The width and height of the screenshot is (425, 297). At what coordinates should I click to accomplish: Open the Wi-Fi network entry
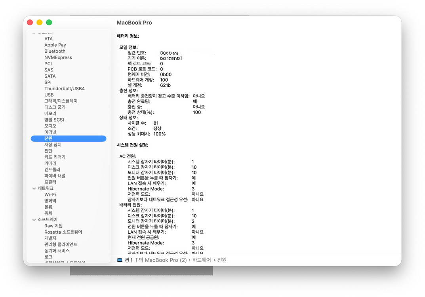coord(50,194)
